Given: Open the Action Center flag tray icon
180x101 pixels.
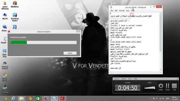Looking at the screenshot, I should 154,98.
